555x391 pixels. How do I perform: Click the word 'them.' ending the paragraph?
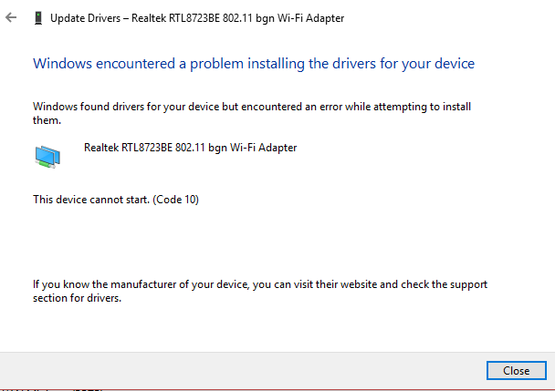click(47, 119)
